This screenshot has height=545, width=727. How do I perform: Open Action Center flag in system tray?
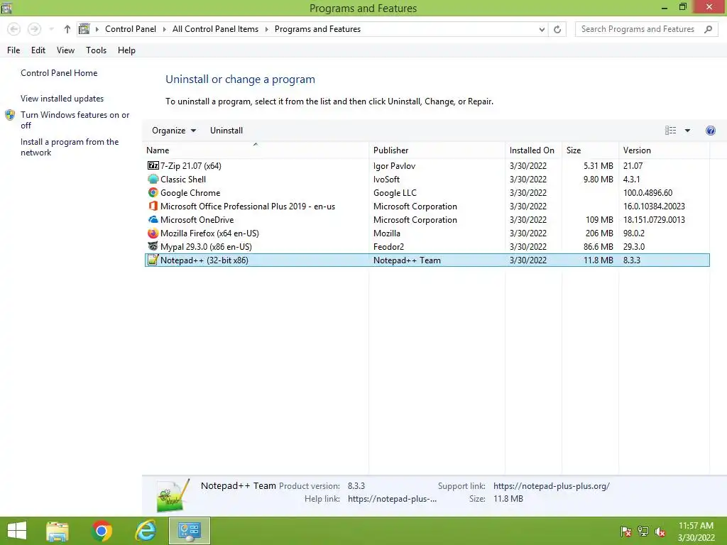[x=626, y=532]
